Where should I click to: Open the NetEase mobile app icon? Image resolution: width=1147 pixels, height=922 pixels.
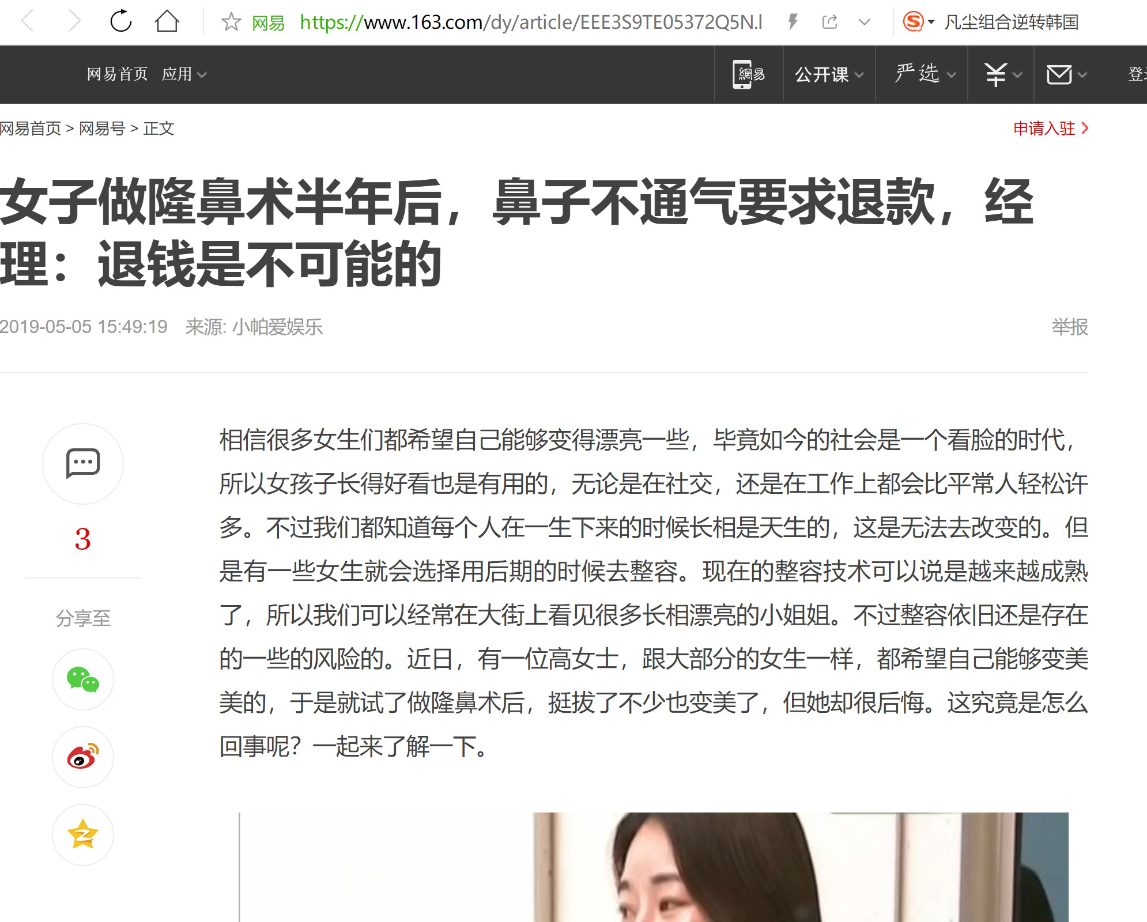click(749, 74)
